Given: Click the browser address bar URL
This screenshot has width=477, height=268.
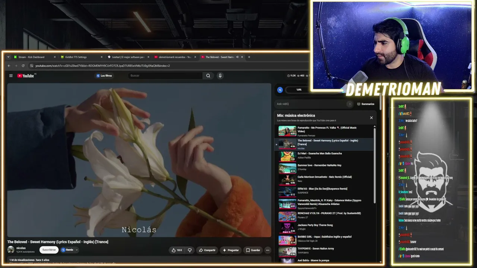Looking at the screenshot, I should click(102, 66).
